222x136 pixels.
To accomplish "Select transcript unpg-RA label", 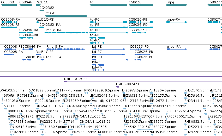I will pos(173,20).
